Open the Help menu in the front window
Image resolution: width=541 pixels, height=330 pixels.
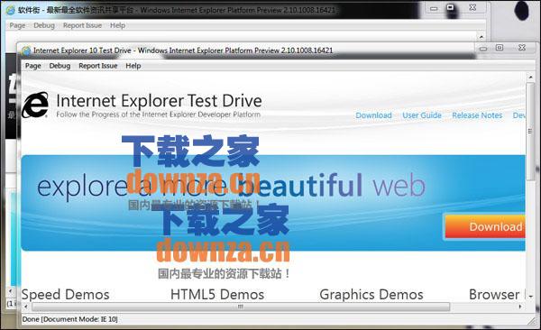(133, 66)
